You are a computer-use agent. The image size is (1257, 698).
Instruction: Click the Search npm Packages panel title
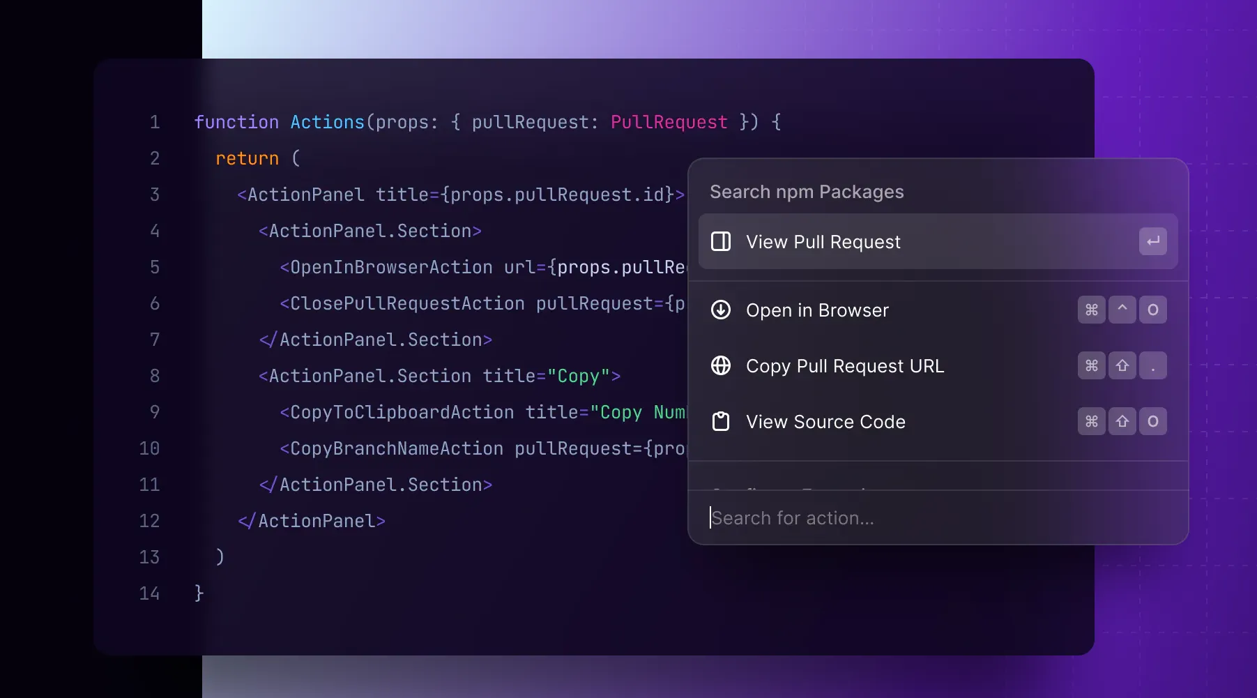click(807, 192)
